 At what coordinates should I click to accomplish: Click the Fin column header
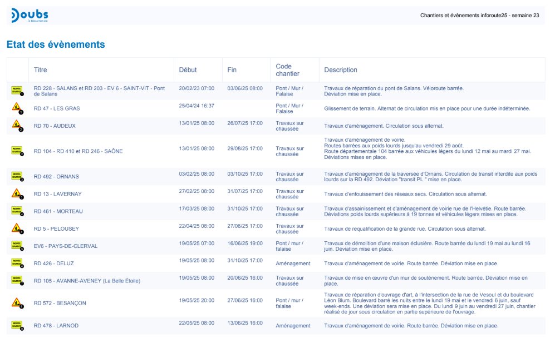pos(232,70)
